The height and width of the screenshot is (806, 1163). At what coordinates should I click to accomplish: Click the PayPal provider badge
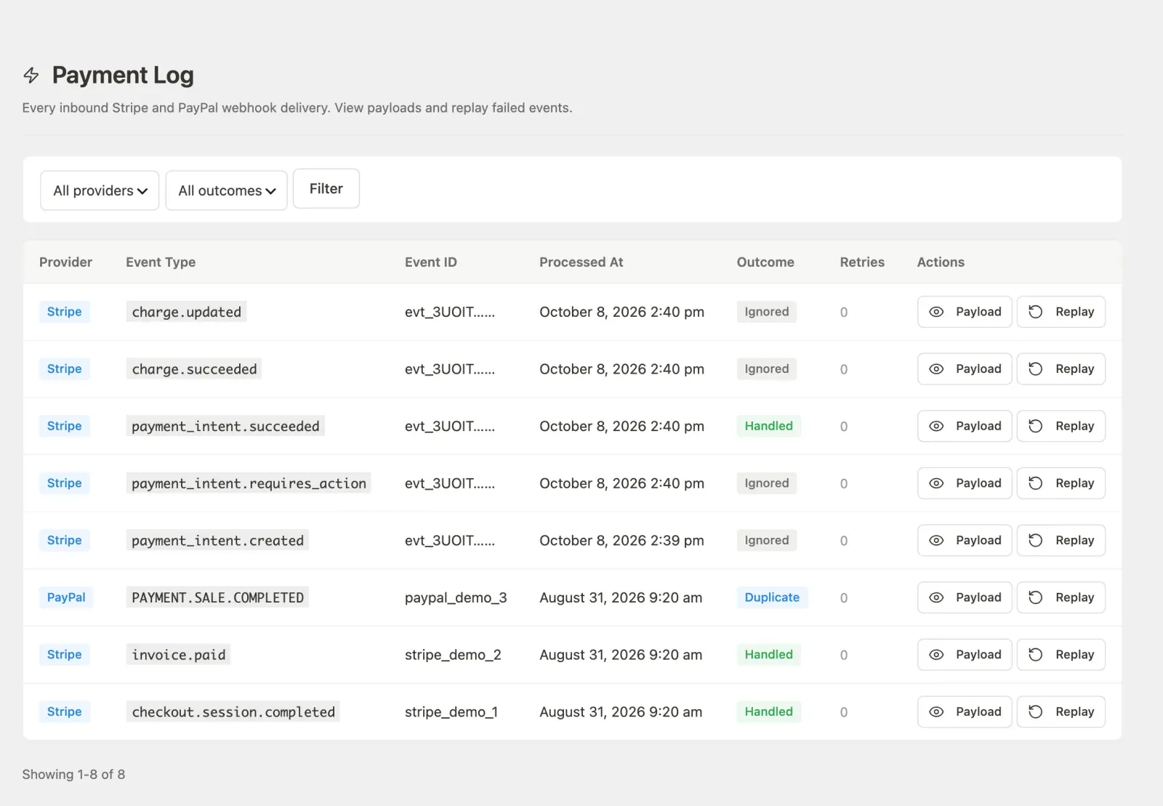pyautogui.click(x=66, y=597)
